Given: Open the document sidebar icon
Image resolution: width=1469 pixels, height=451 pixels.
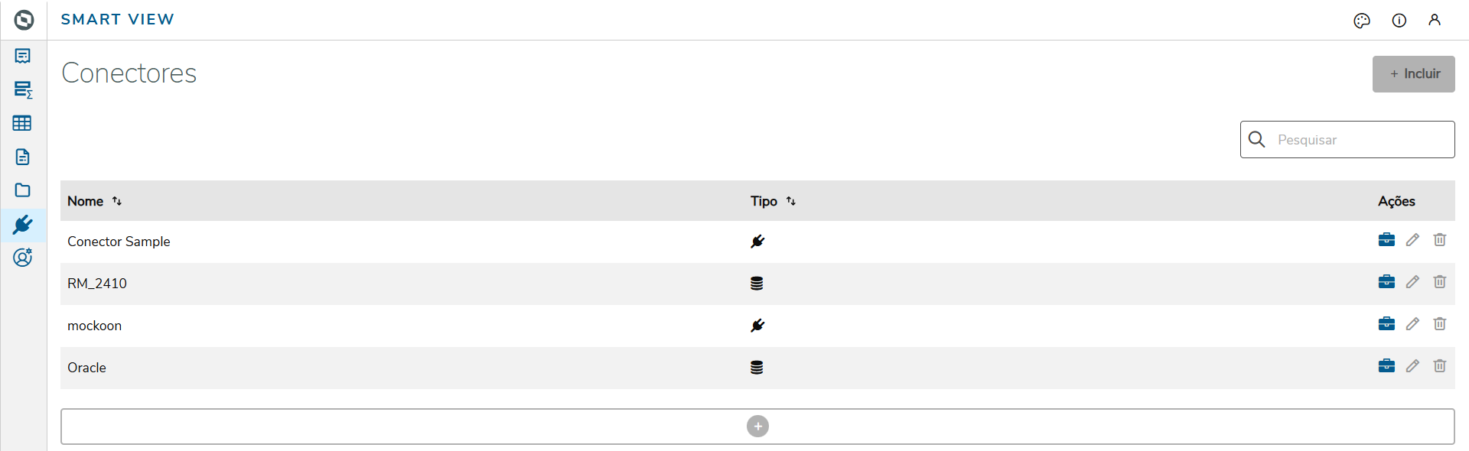Looking at the screenshot, I should point(23,157).
